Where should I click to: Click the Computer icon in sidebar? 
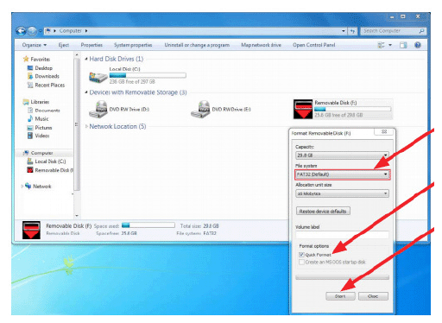pyautogui.click(x=26, y=153)
